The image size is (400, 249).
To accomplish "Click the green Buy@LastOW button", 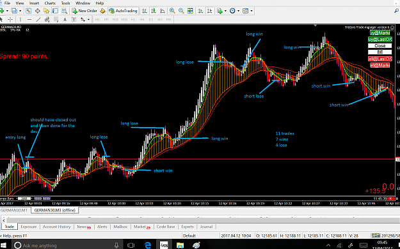I will (380, 39).
